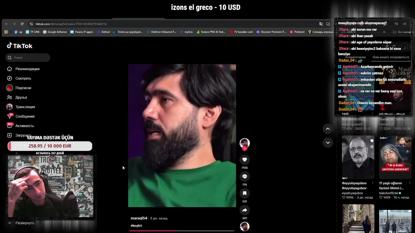Open the comments bubble with 174 comments
415x233 pixels.
(x=244, y=176)
